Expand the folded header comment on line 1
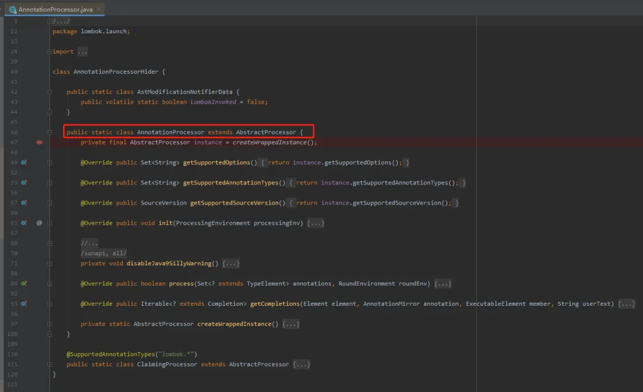The width and height of the screenshot is (643, 392). [50, 21]
